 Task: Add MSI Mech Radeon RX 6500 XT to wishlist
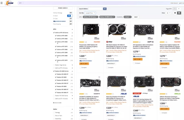point(126,25)
